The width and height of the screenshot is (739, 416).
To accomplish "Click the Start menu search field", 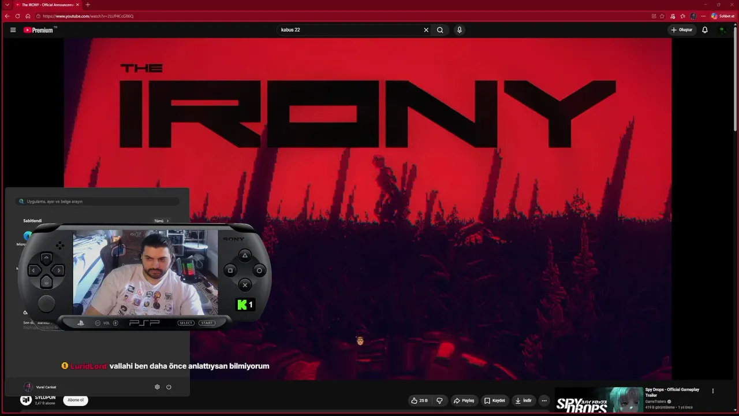I will [97, 201].
